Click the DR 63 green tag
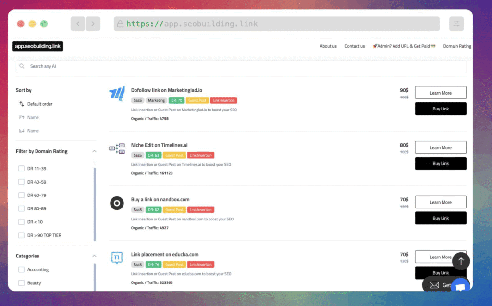 tap(153, 155)
